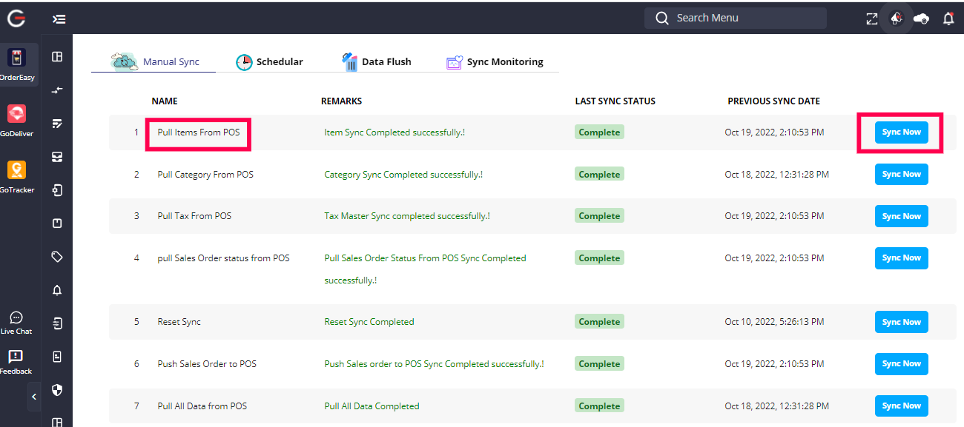Enter fullscreen with the expand icon
The image size is (964, 427).
pyautogui.click(x=872, y=19)
